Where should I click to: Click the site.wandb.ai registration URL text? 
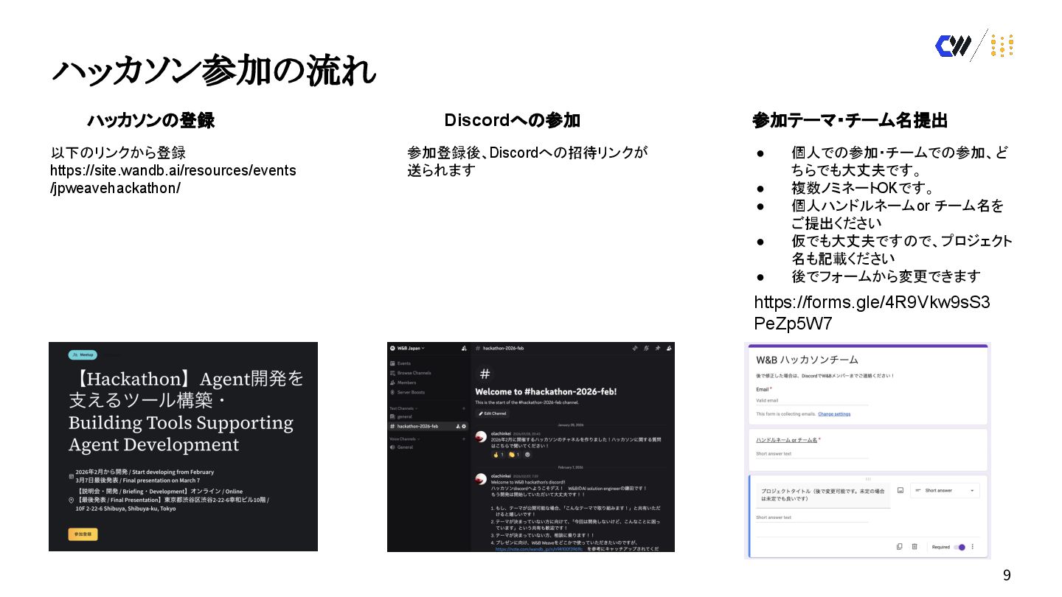click(x=173, y=179)
